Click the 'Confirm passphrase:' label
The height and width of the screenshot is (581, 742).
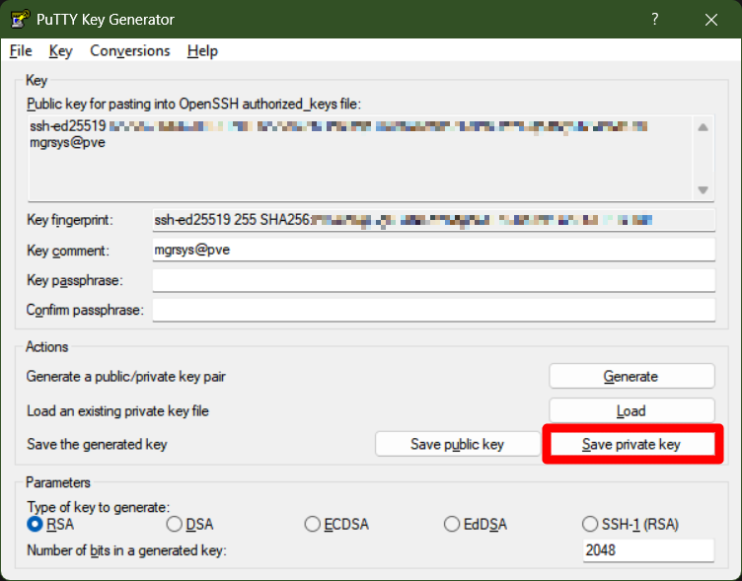coord(85,310)
